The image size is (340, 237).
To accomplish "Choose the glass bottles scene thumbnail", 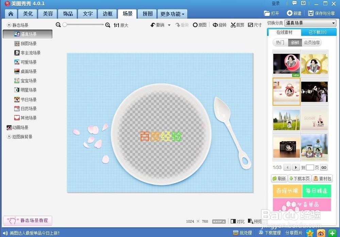I will (314, 148).
